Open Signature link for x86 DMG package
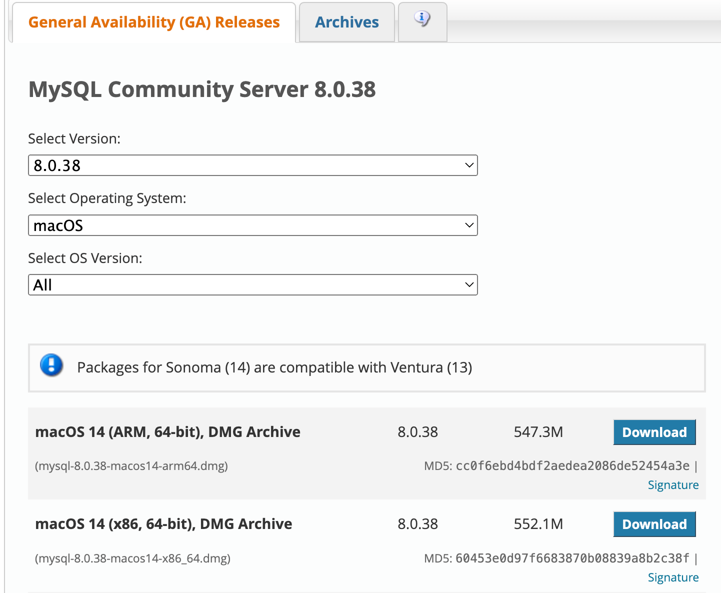 coord(673,577)
